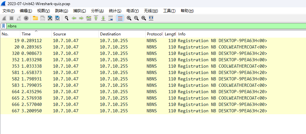Close the capture file with X icon
This screenshot has height=134, width=306.
pyautogui.click(x=50, y=19)
